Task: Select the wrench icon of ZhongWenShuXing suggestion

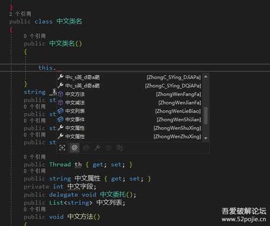Action: 60,128
